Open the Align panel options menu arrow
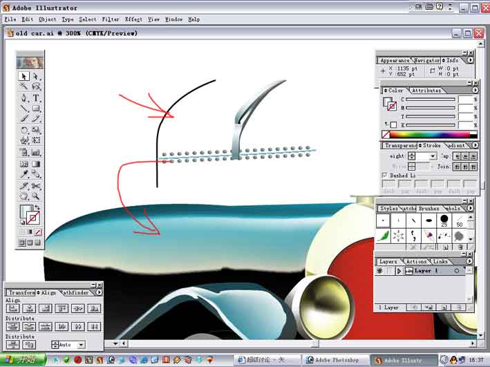Image resolution: width=490 pixels, height=367 pixels. (x=99, y=292)
